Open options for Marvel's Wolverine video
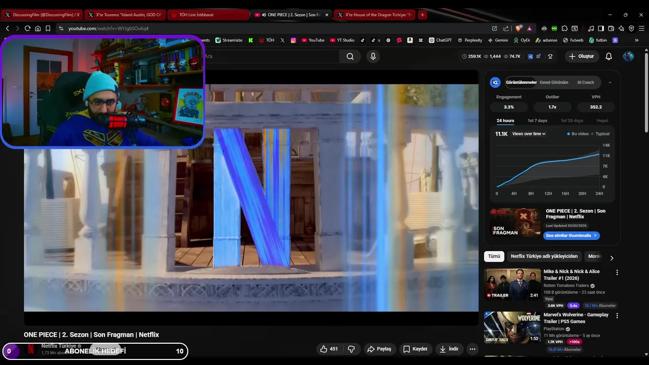 point(617,315)
